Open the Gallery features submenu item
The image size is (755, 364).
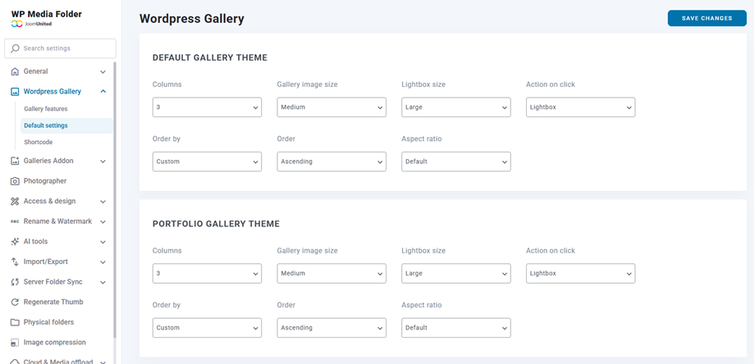pyautogui.click(x=46, y=109)
